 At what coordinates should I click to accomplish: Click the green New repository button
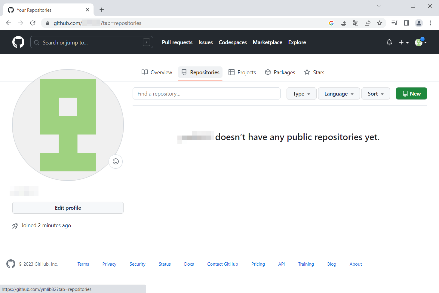pyautogui.click(x=411, y=94)
